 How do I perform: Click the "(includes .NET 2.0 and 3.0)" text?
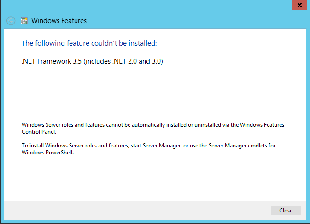coord(123,61)
